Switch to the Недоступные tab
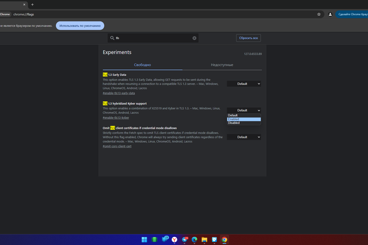368x245 pixels. coord(222,65)
